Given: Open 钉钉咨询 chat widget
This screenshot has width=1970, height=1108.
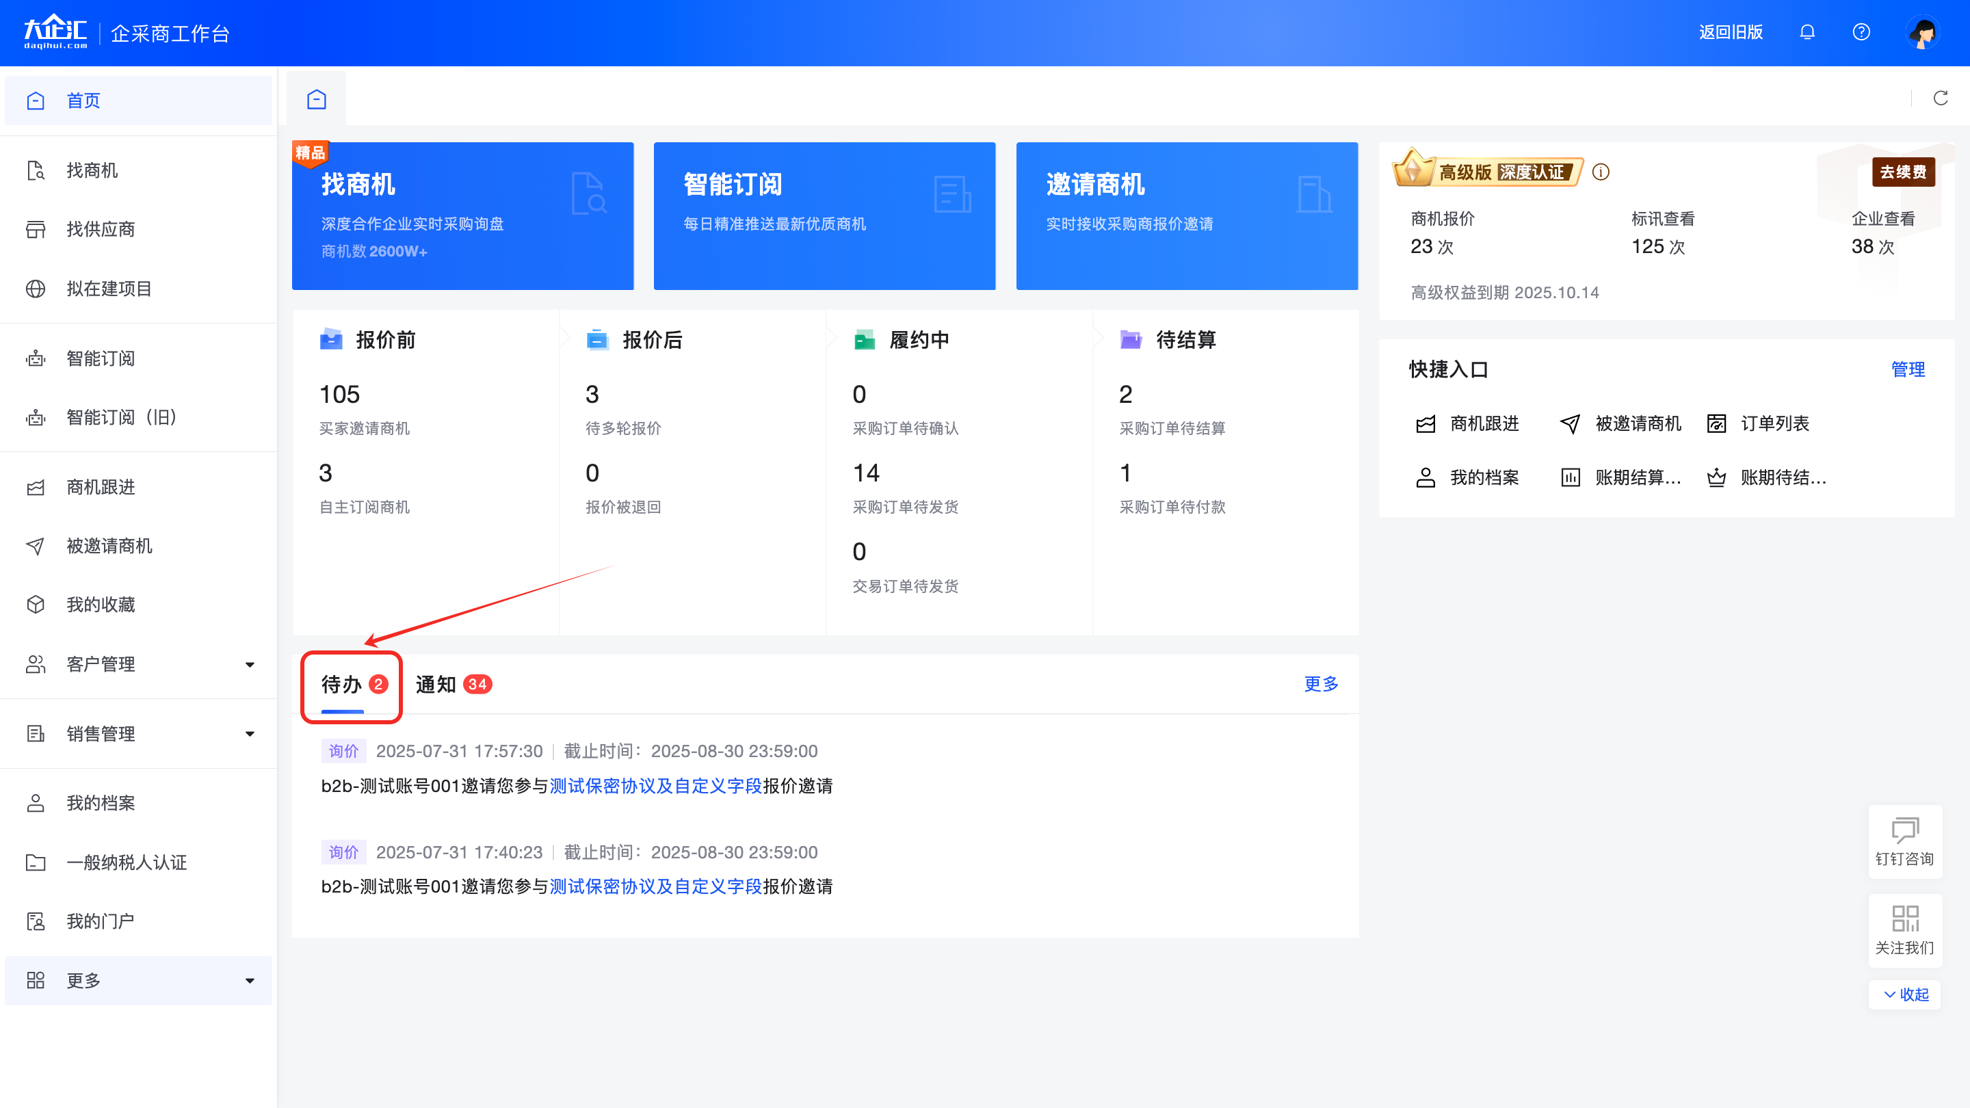Looking at the screenshot, I should [x=1904, y=841].
